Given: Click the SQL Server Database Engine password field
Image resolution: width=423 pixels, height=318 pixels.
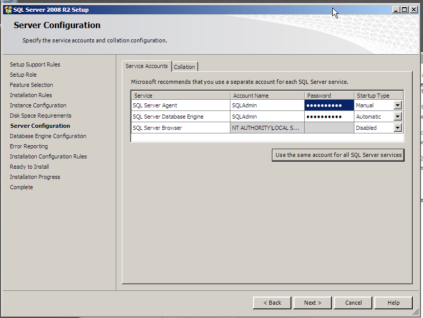Looking at the screenshot, I should coord(329,117).
